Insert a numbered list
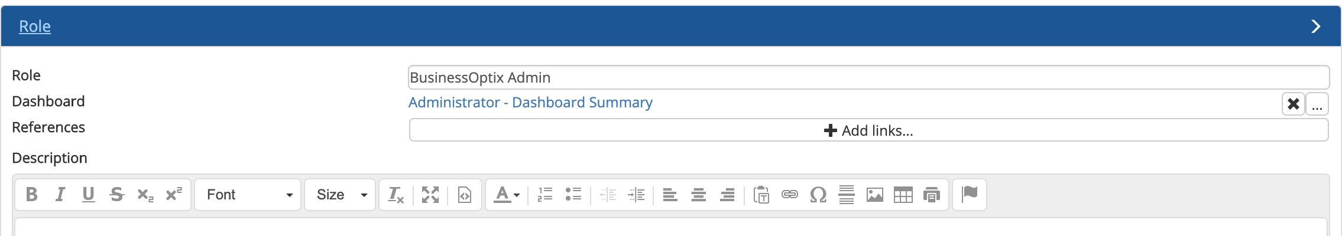Viewport: 1342px width, 236px height. 545,195
